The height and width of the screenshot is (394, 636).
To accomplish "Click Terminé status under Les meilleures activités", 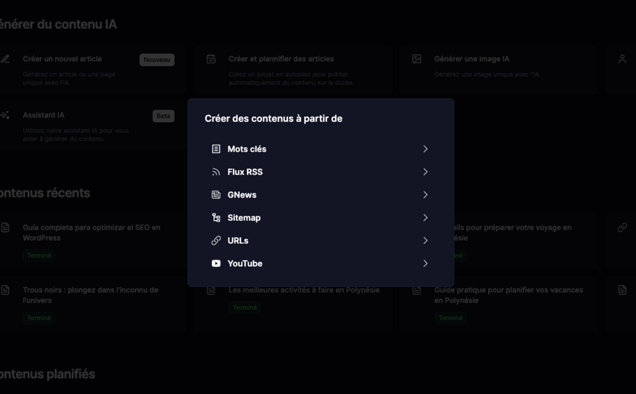I will (244, 307).
